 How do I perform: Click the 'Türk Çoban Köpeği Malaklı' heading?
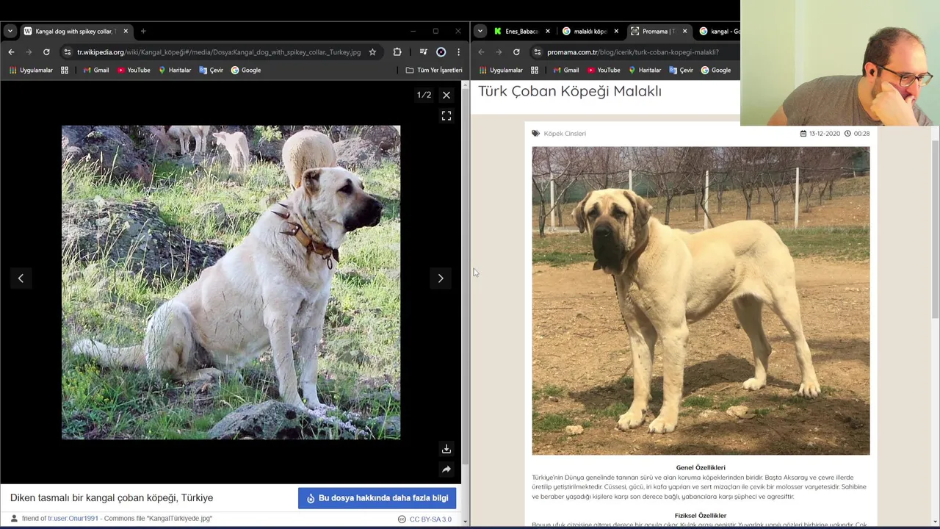click(570, 91)
